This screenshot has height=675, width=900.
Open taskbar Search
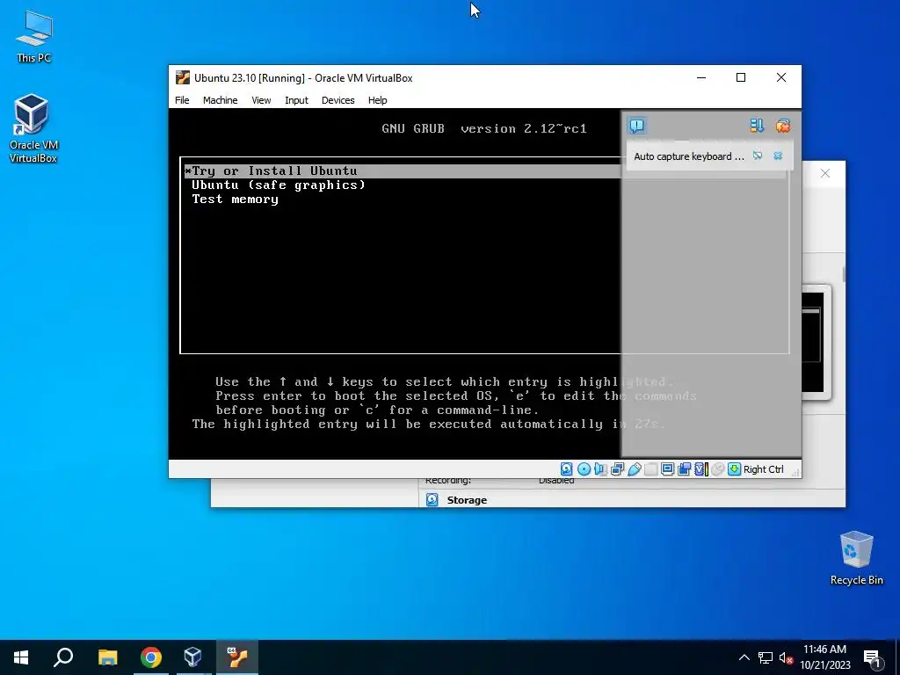tap(63, 657)
